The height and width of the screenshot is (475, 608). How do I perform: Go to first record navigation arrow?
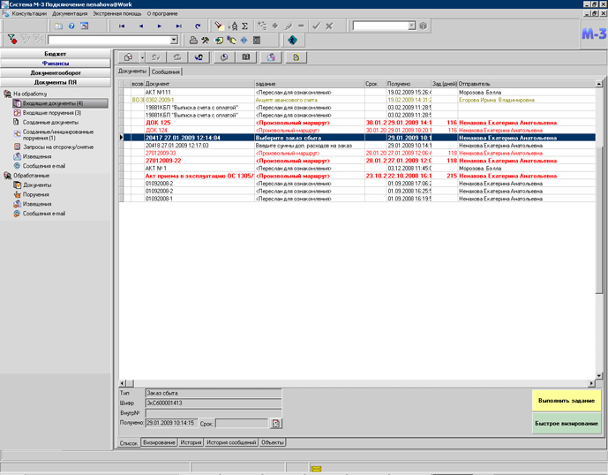click(122, 26)
